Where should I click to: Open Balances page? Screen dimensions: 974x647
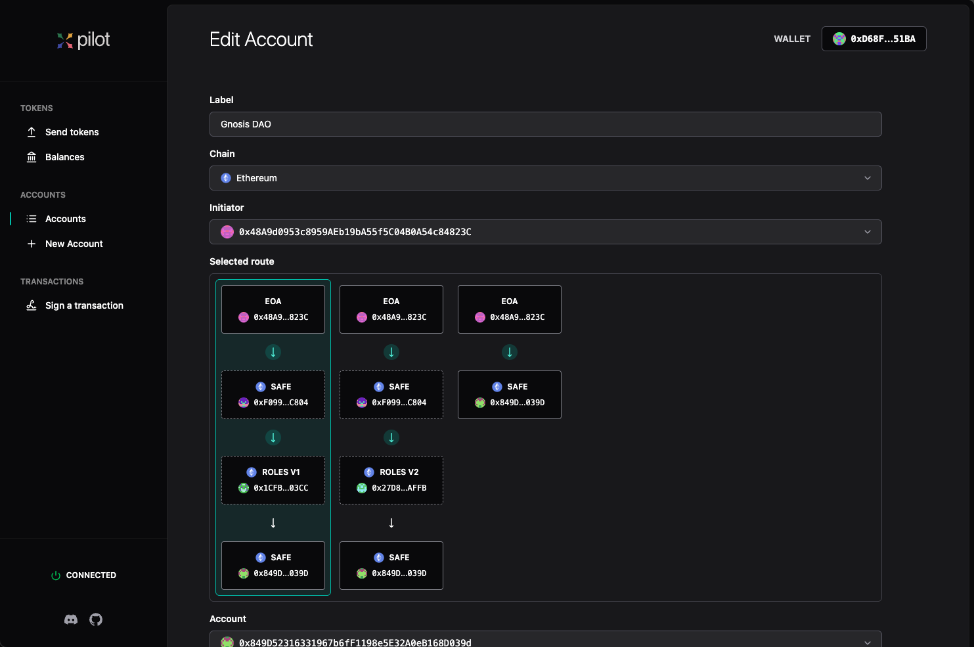click(x=64, y=157)
